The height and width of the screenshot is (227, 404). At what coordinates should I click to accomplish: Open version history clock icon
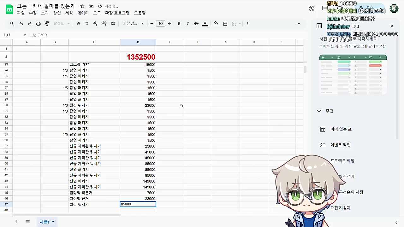point(312,9)
